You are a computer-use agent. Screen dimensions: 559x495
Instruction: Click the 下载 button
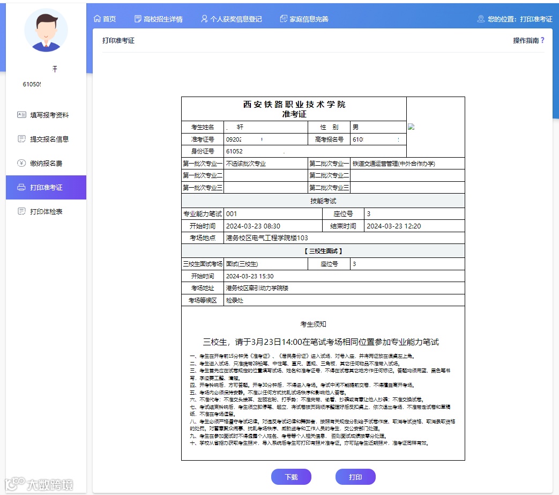[291, 477]
